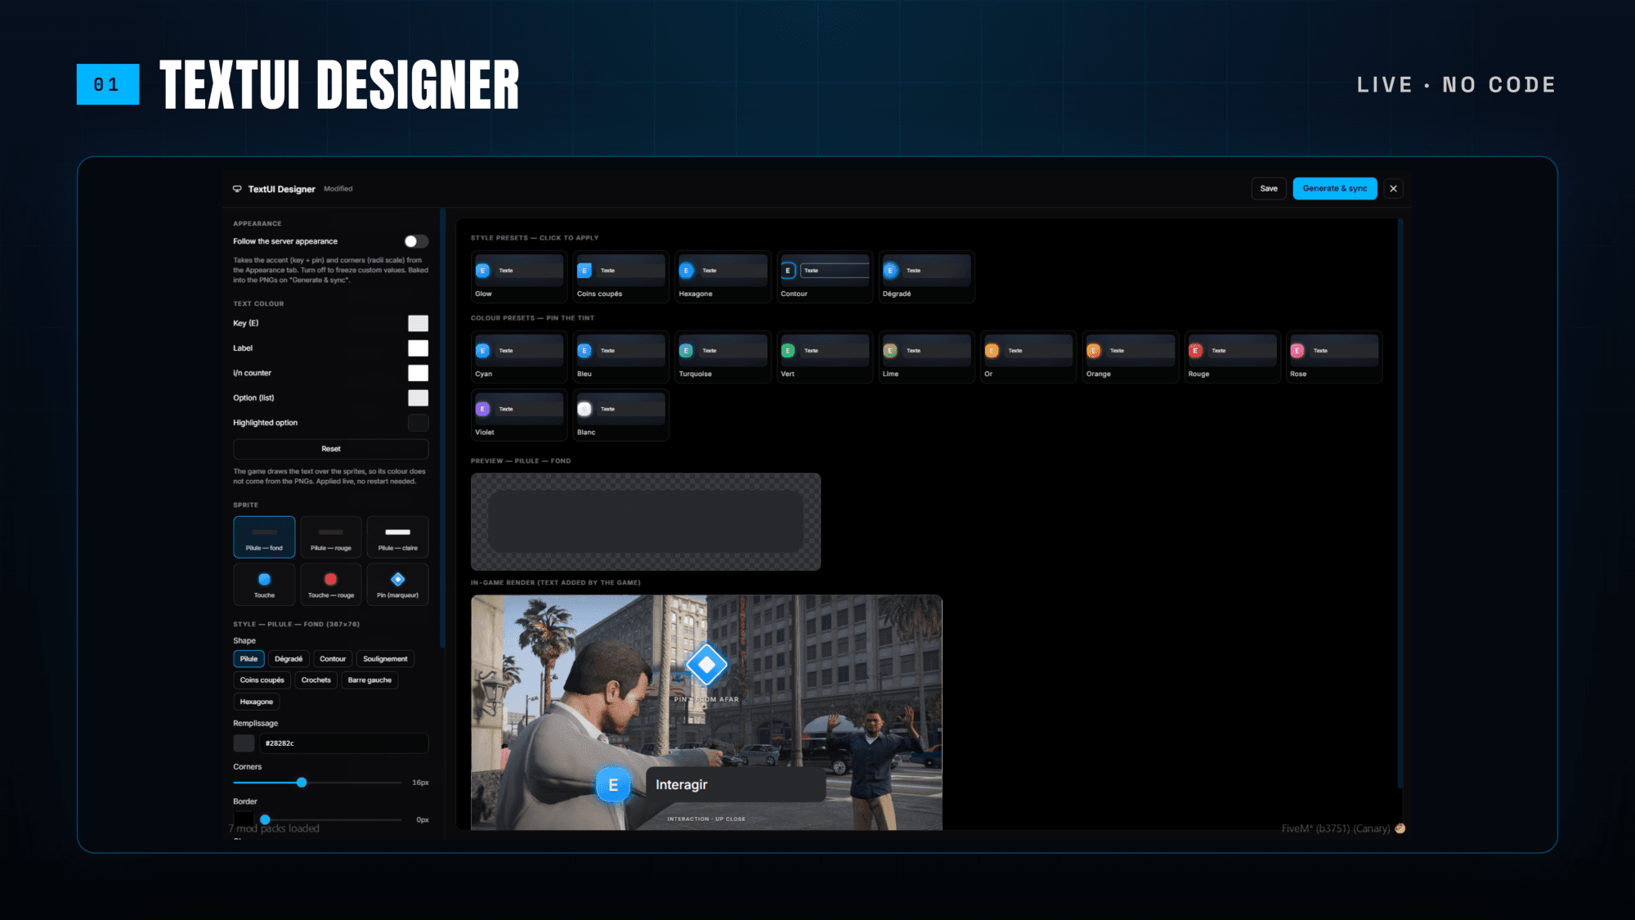This screenshot has width=1635, height=920.
Task: Apply the Glow style preset
Action: click(518, 277)
